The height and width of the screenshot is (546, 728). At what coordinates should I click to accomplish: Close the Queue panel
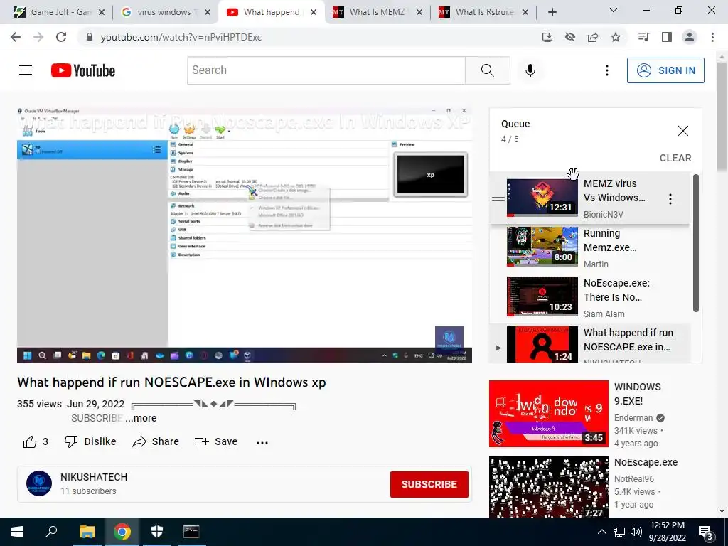click(x=683, y=131)
